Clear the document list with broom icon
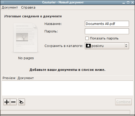Image resolution: width=135 pixels, height=116 pixels. [x=22, y=102]
